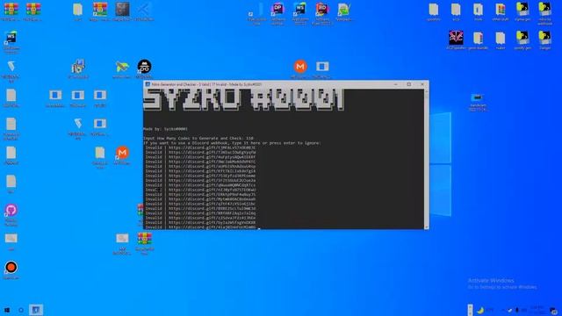Open the 'Danger' Python file icon
562x316 pixels.
(x=544, y=38)
